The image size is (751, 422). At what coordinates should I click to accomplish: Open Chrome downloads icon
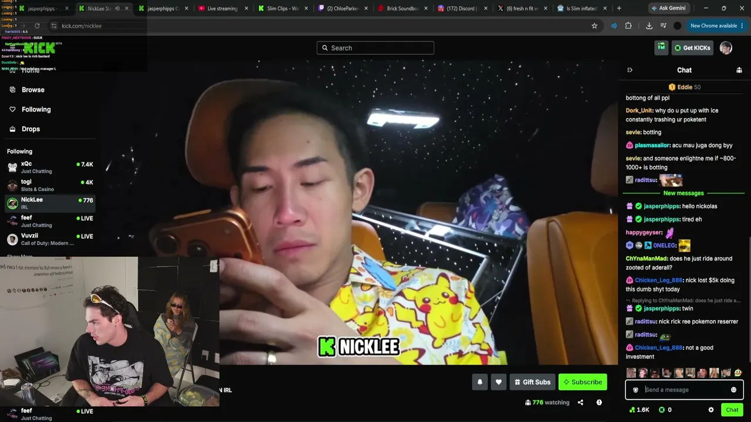649,26
